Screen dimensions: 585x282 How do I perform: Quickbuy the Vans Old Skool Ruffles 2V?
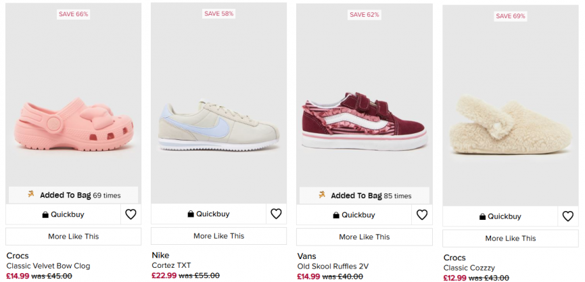354,215
